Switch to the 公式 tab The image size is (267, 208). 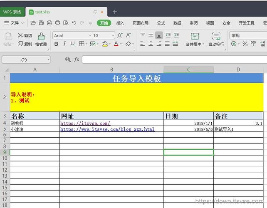pos(161,23)
